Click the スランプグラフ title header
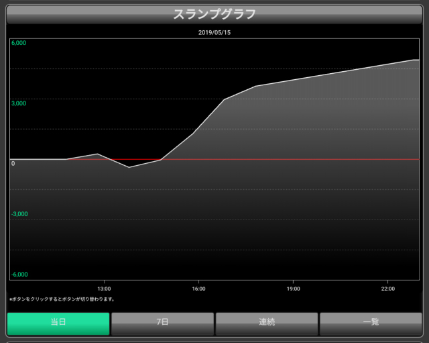 pyautogui.click(x=214, y=13)
